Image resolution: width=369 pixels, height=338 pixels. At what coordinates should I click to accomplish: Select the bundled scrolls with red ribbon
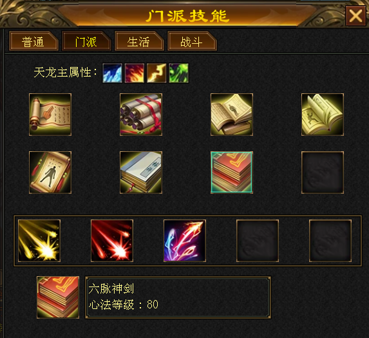[x=141, y=115]
